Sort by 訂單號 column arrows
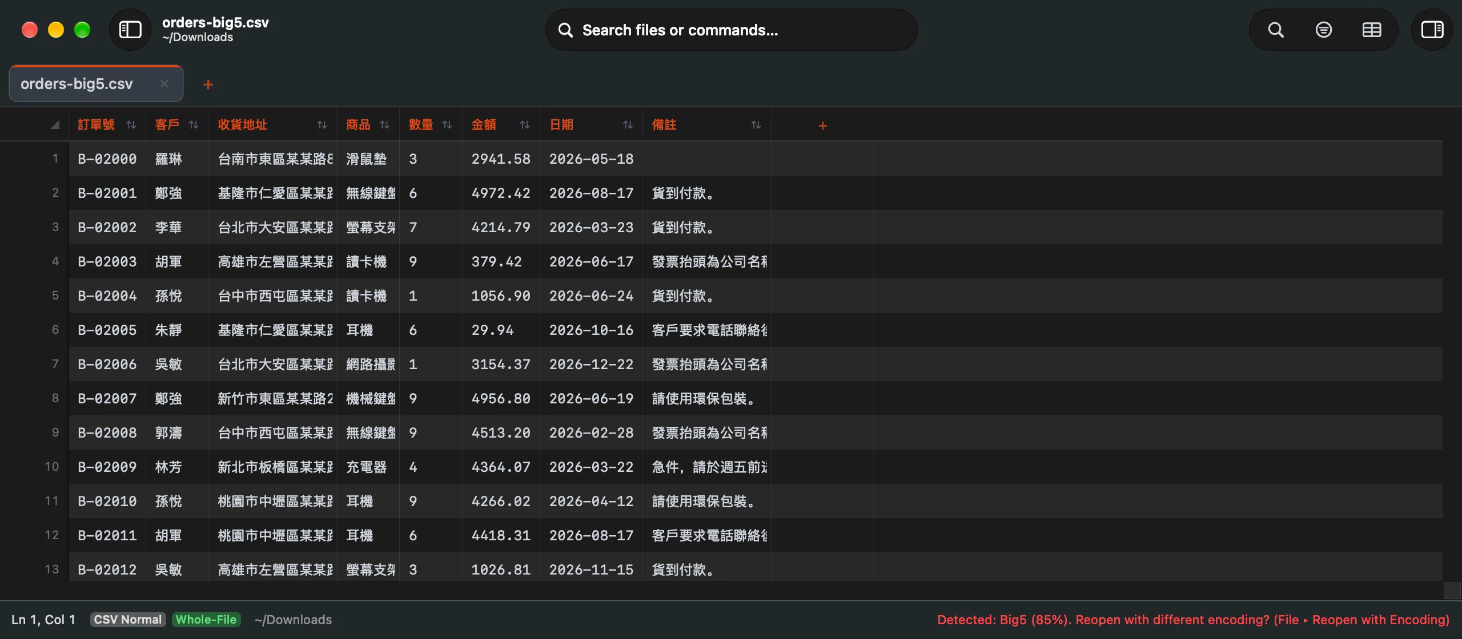1462x639 pixels. click(x=131, y=124)
